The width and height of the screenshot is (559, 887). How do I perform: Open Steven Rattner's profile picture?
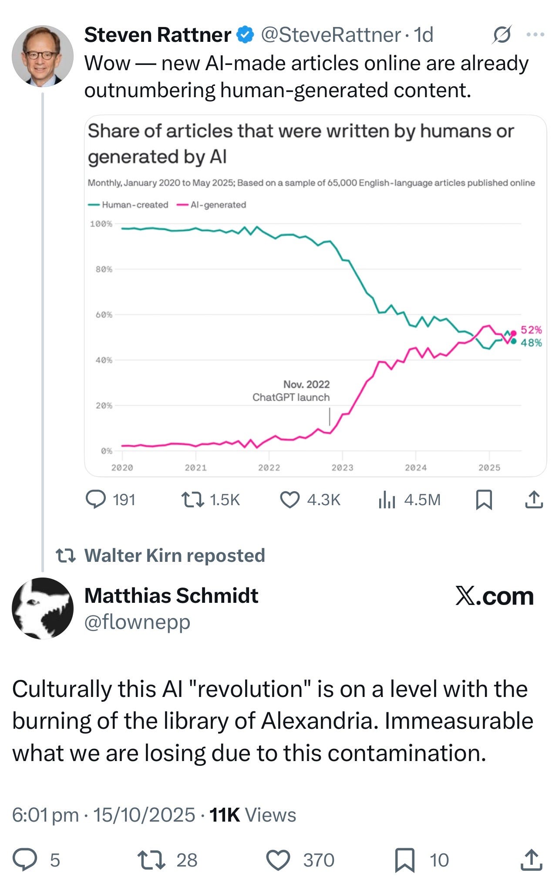click(42, 56)
